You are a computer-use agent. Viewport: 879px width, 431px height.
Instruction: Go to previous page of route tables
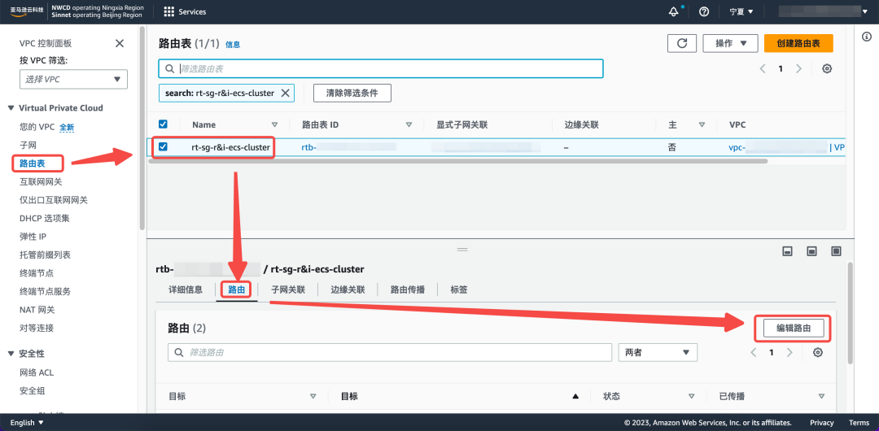point(763,68)
